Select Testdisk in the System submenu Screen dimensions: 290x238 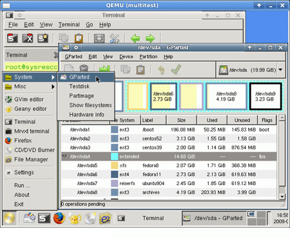click(86, 86)
